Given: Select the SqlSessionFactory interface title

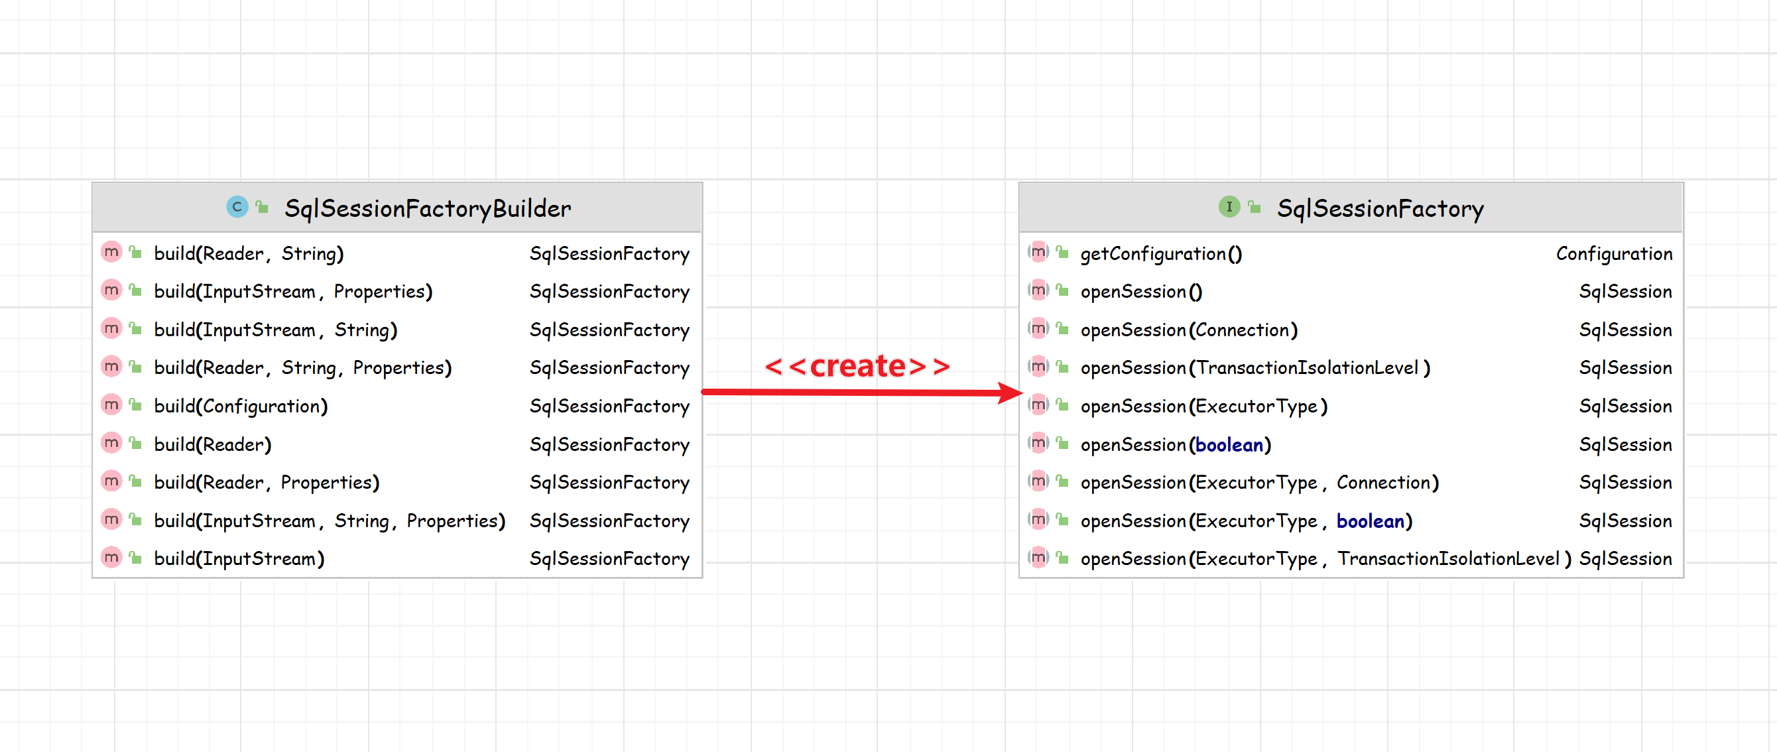Looking at the screenshot, I should [1380, 208].
